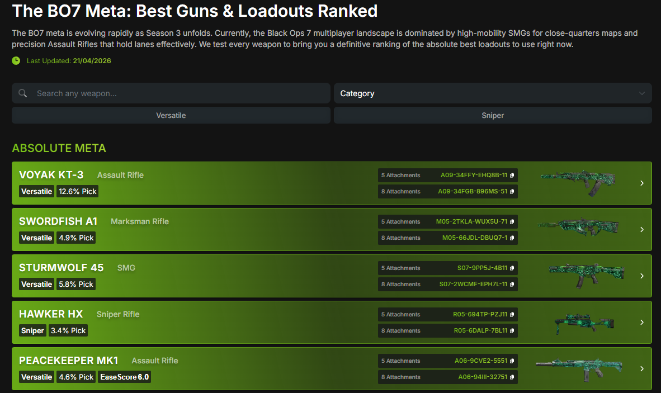
Task: Open the SWORDFISH A1 weapon title
Action: [58, 221]
